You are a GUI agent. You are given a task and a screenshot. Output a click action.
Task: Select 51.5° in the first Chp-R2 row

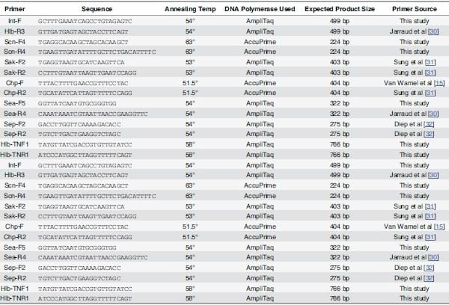[x=190, y=93]
